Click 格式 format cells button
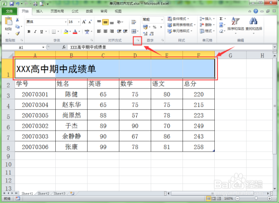The height and width of the screenshot is (203, 279). (x=207, y=31)
